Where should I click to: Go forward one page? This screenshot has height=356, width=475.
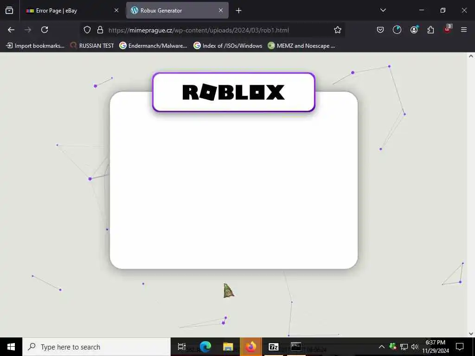click(x=28, y=30)
